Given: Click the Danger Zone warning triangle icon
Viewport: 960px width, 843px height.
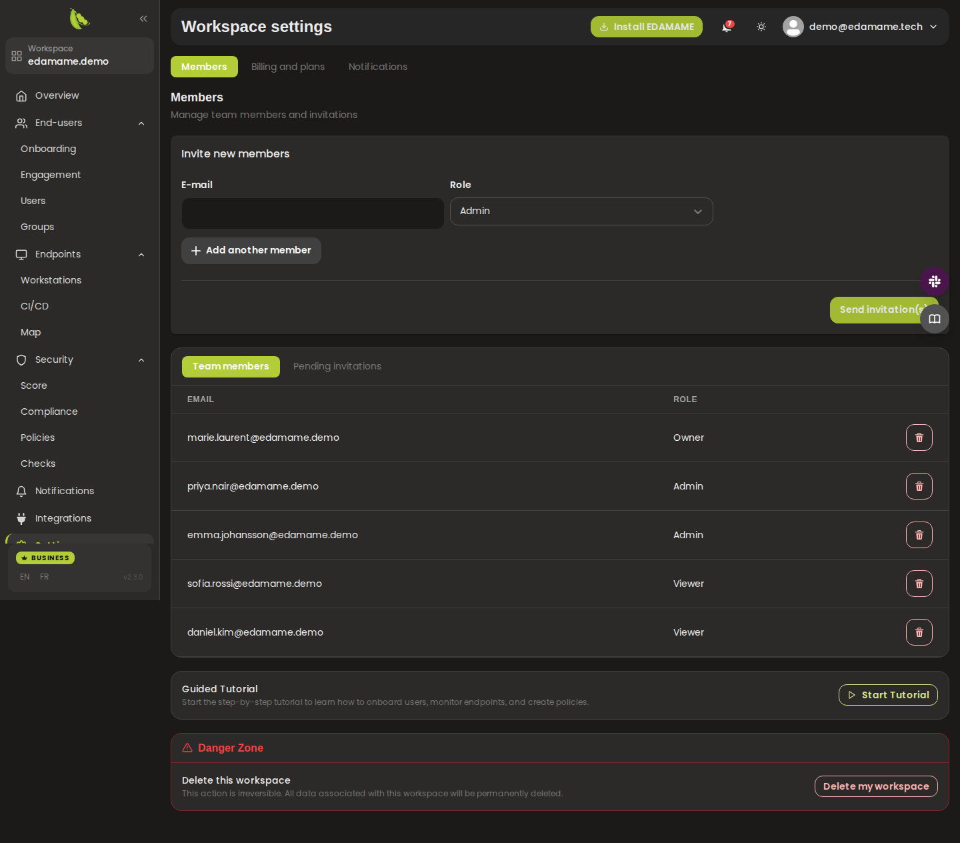Looking at the screenshot, I should [187, 748].
